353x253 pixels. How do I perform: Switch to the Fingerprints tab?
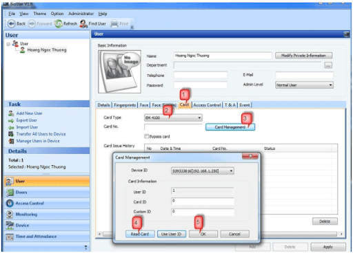tap(125, 105)
